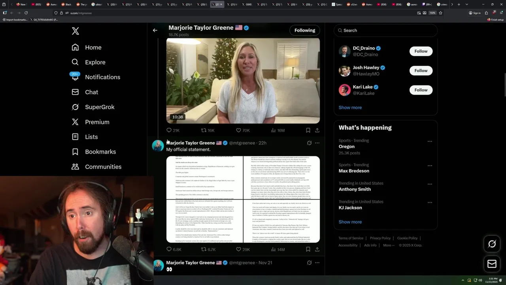Open the floating Grok button
This screenshot has height=285, width=506.
(492, 244)
